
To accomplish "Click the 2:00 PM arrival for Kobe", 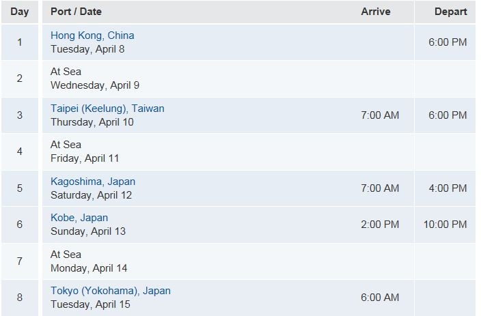I will 380,225.
